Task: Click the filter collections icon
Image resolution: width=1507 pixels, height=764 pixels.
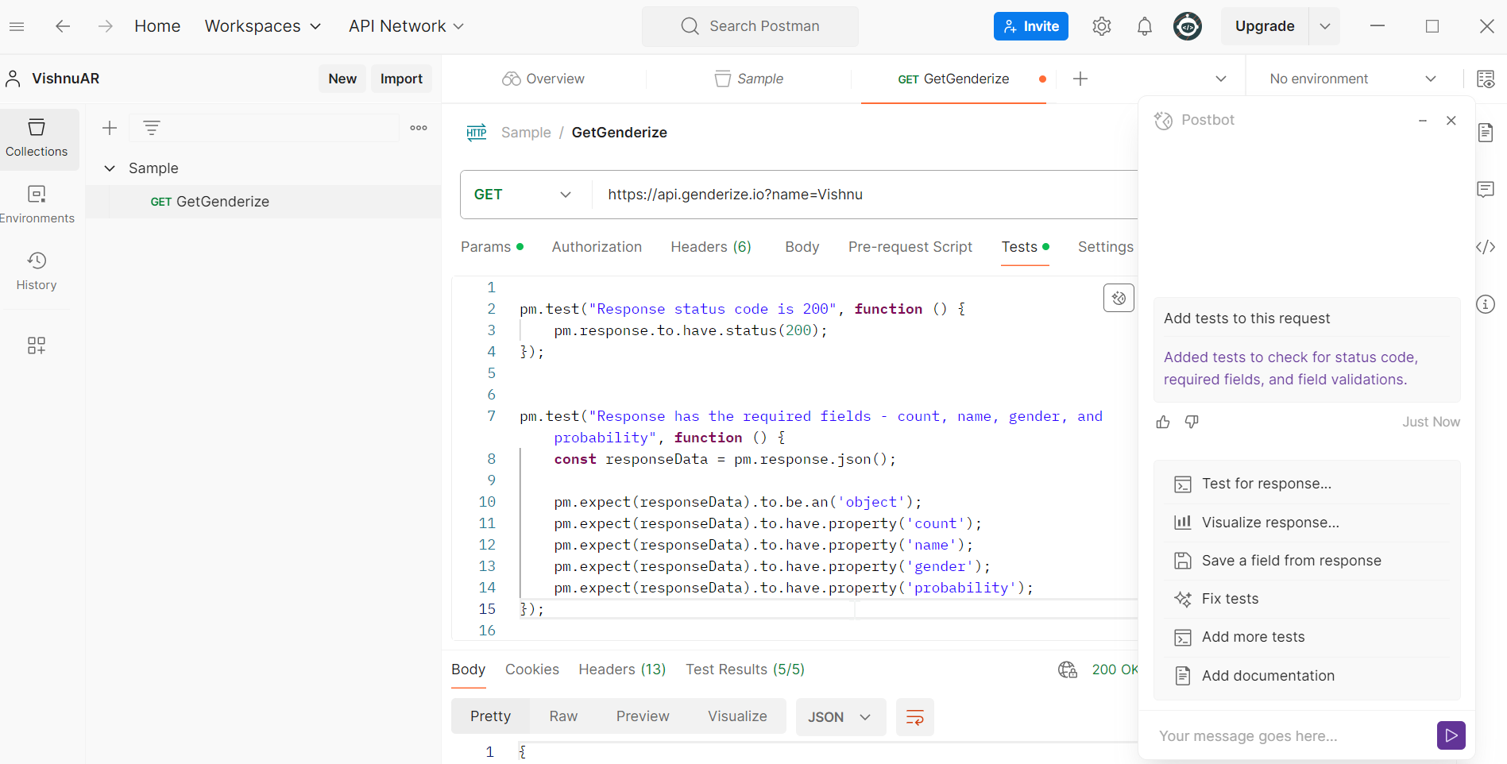Action: [152, 128]
